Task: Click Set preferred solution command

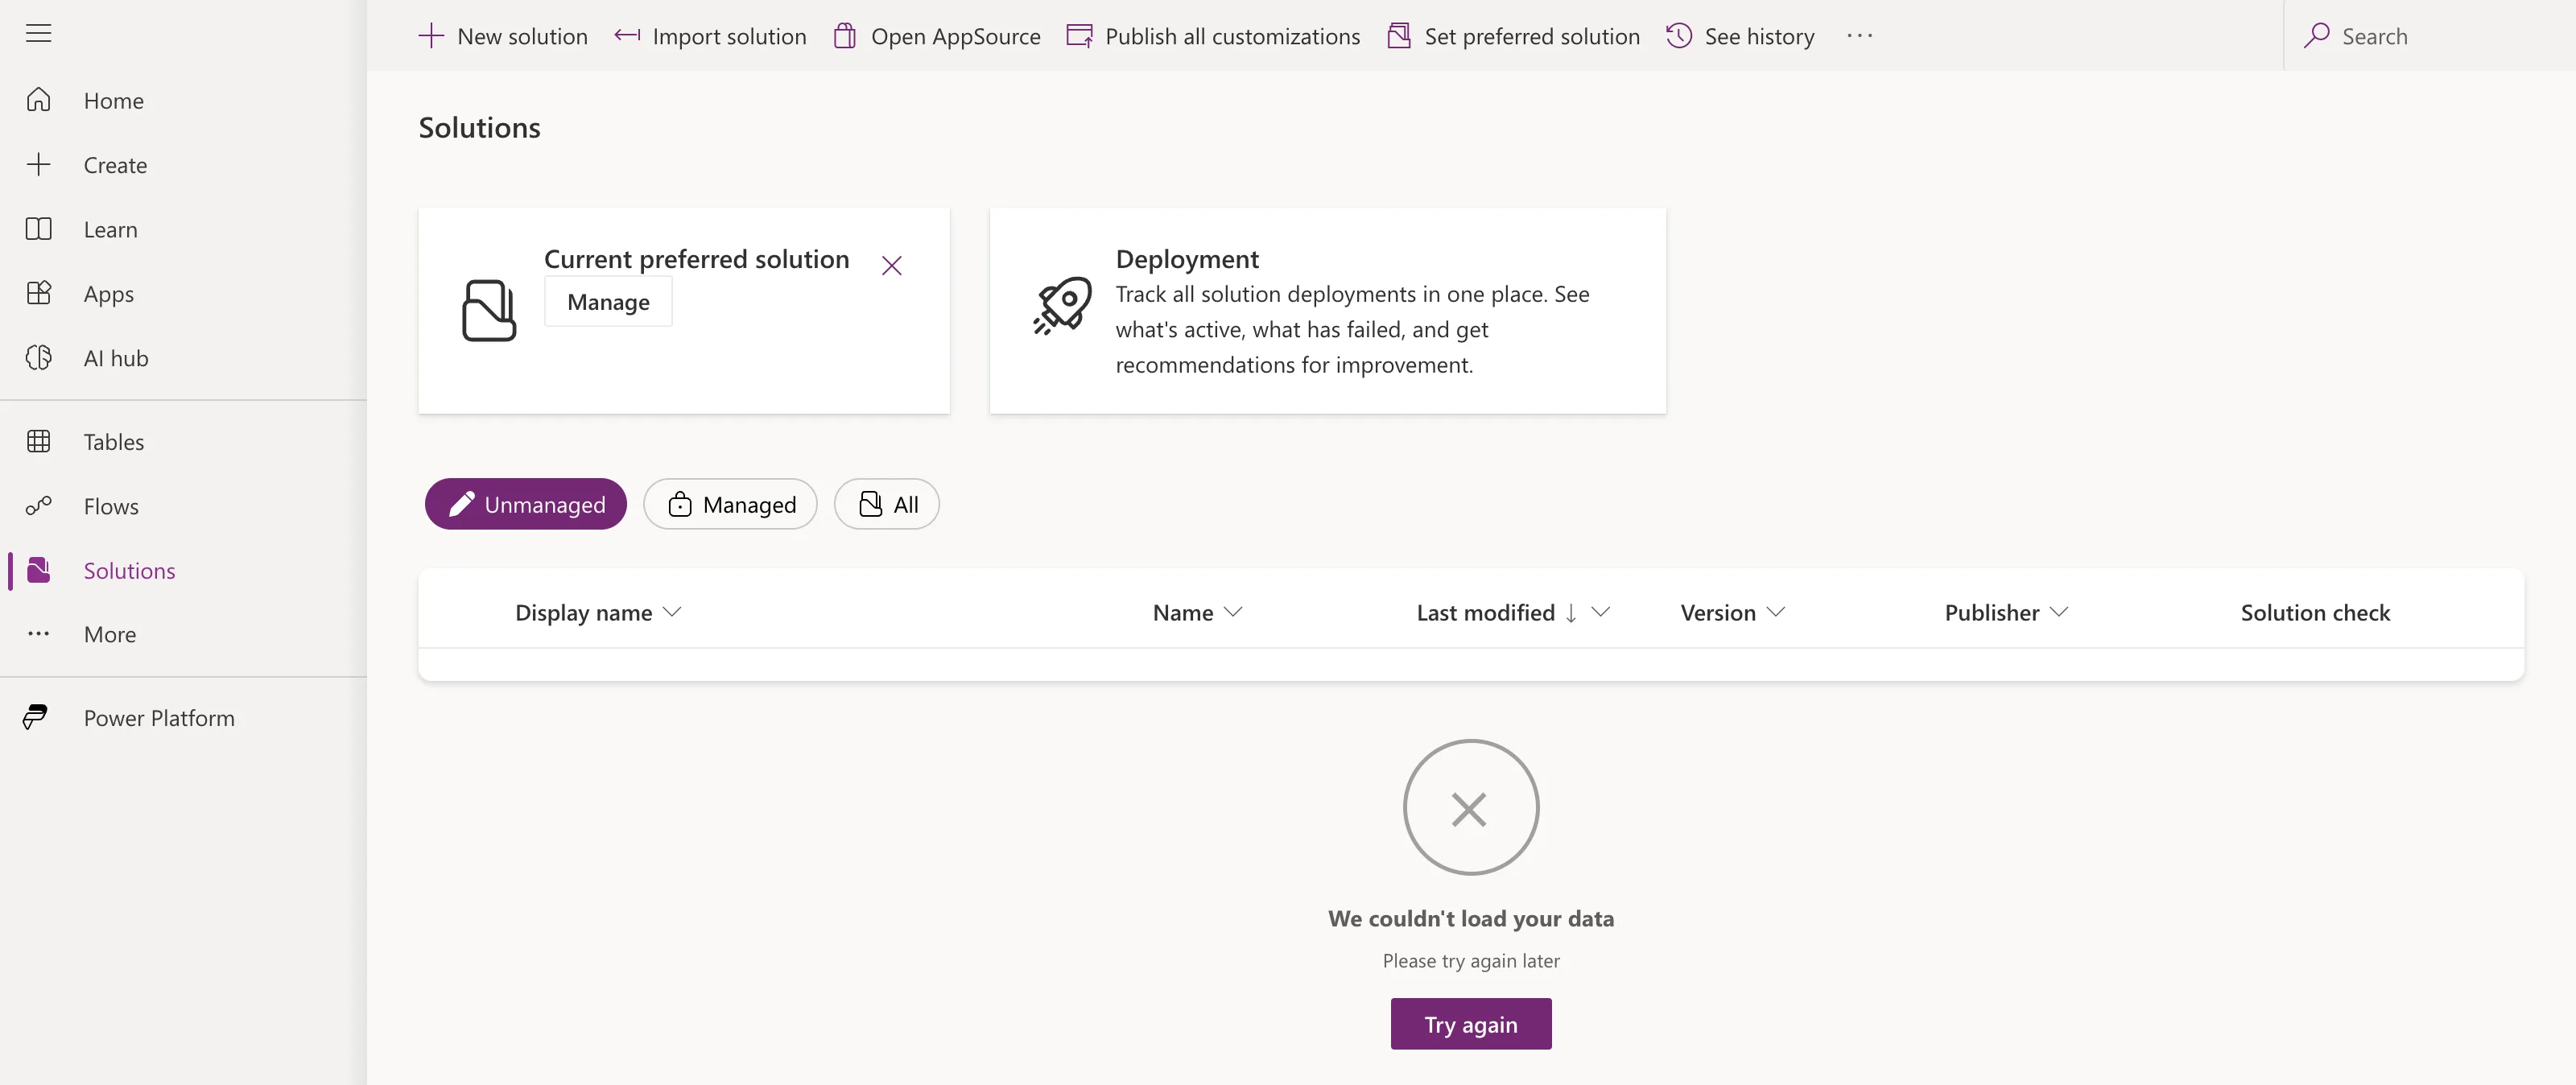Action: click(1514, 36)
